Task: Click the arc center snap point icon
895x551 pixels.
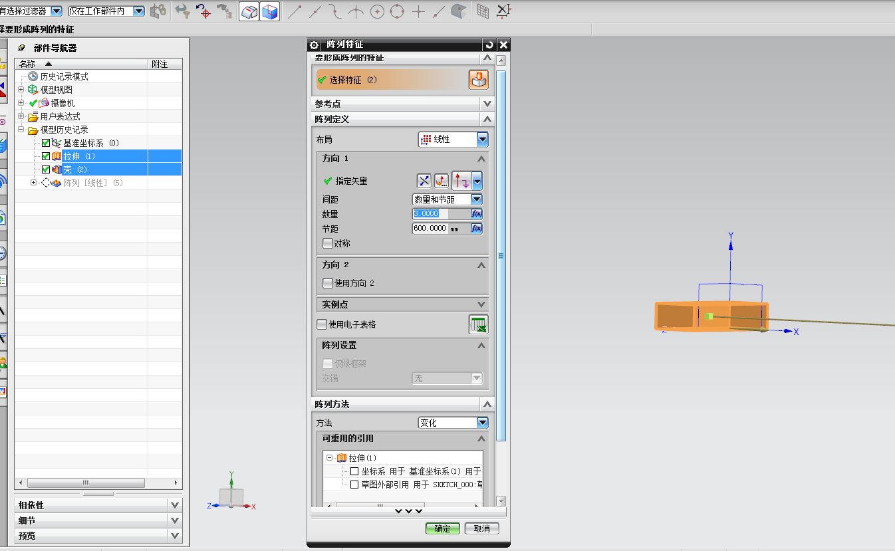Action: (x=377, y=11)
